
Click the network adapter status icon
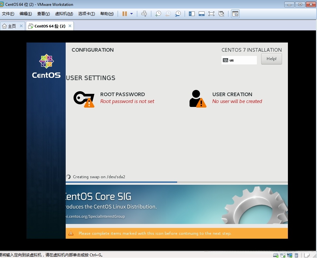click(x=290, y=255)
